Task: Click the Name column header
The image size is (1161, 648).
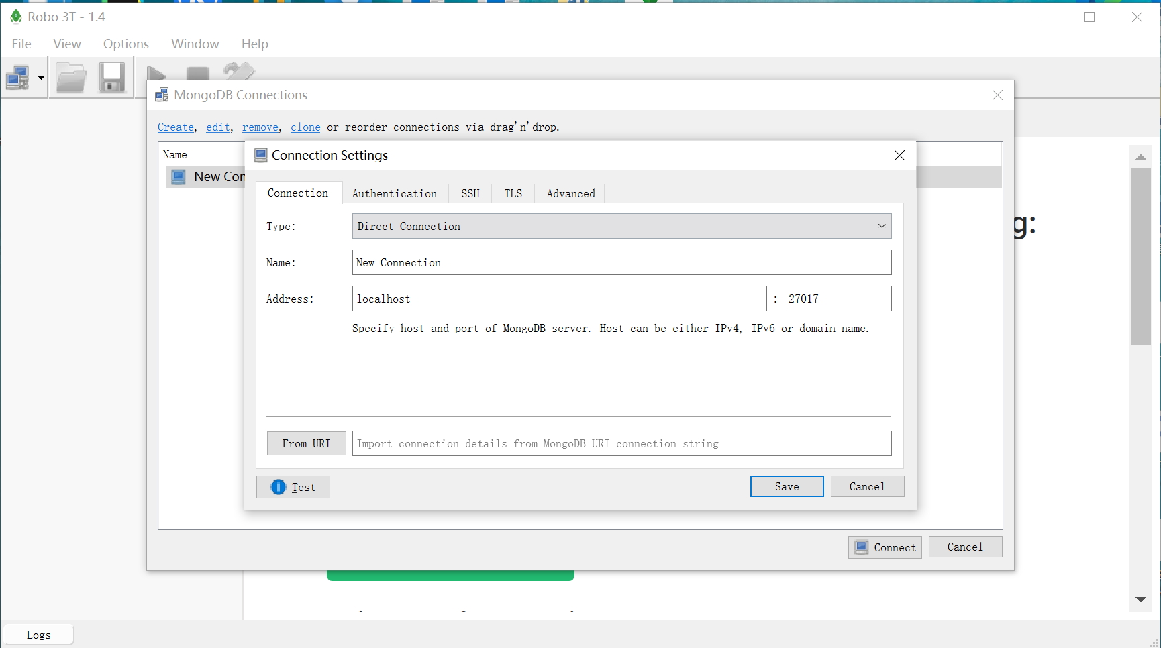Action: (x=175, y=155)
